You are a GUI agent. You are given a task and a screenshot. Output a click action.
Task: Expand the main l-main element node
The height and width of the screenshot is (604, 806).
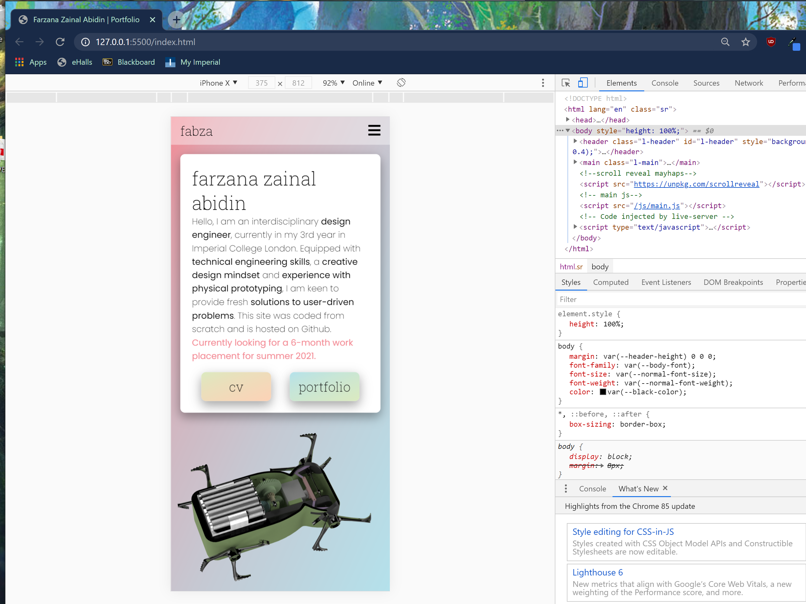coord(575,162)
